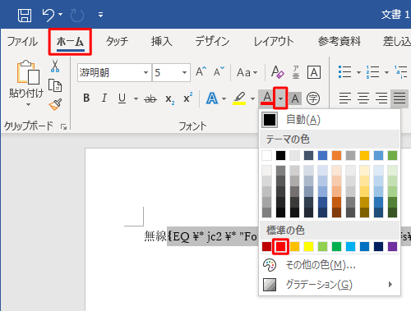
Task: Toggle bold formatting B
Action: click(86, 98)
